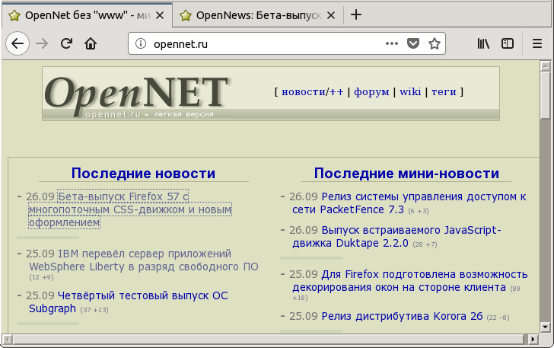Open the PacketFence 7.3 release article

tap(409, 203)
